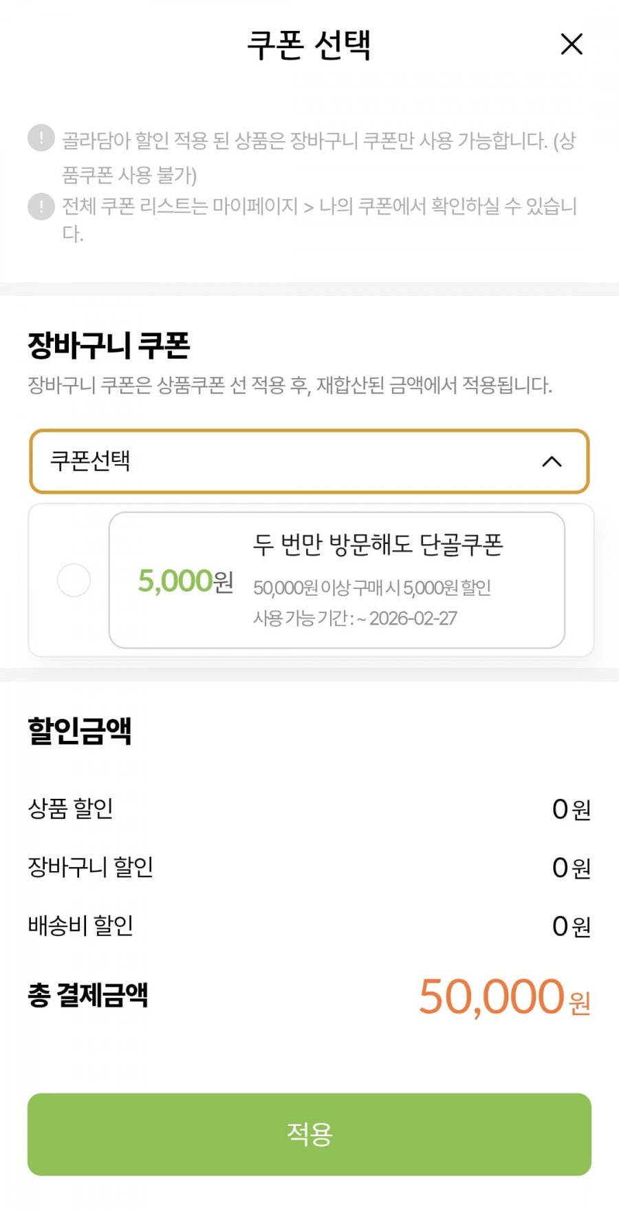Viewport: 619px width, 1212px height.
Task: Close the 쿠폰 선택 dialog
Action: tap(572, 45)
